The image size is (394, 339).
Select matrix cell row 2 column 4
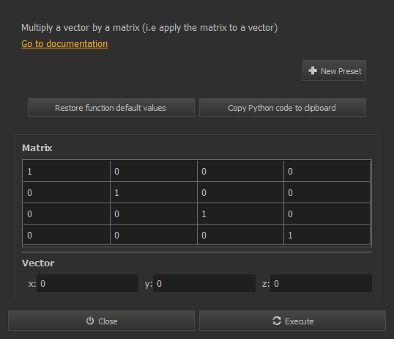click(327, 193)
